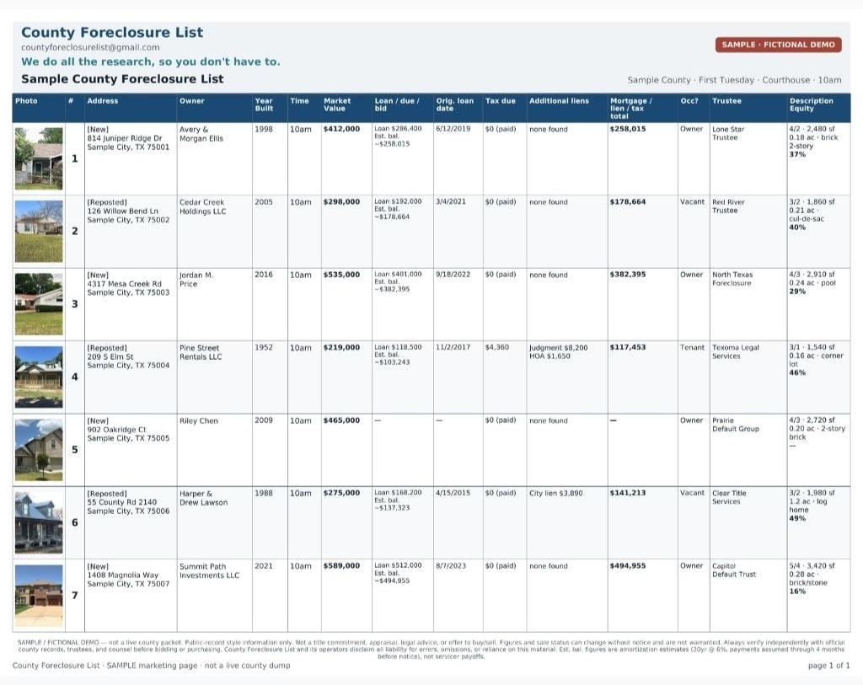
Task: Click the $465,000 market value
Action: (342, 420)
